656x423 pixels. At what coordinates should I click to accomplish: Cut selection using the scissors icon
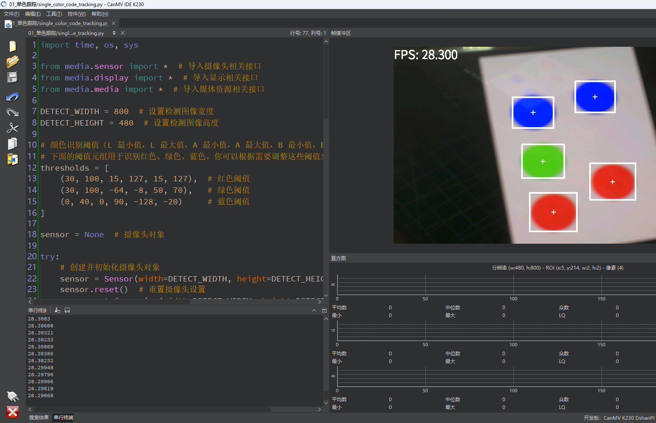coord(13,128)
